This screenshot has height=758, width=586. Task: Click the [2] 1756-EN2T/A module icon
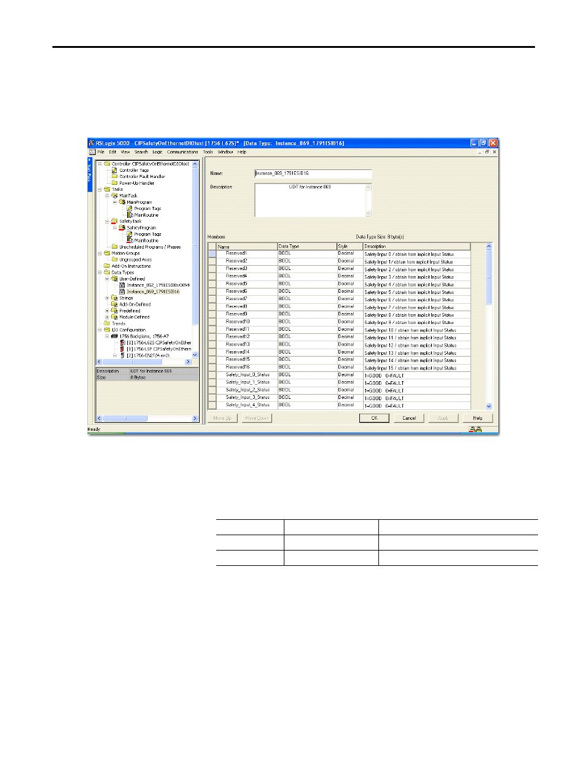(122, 355)
